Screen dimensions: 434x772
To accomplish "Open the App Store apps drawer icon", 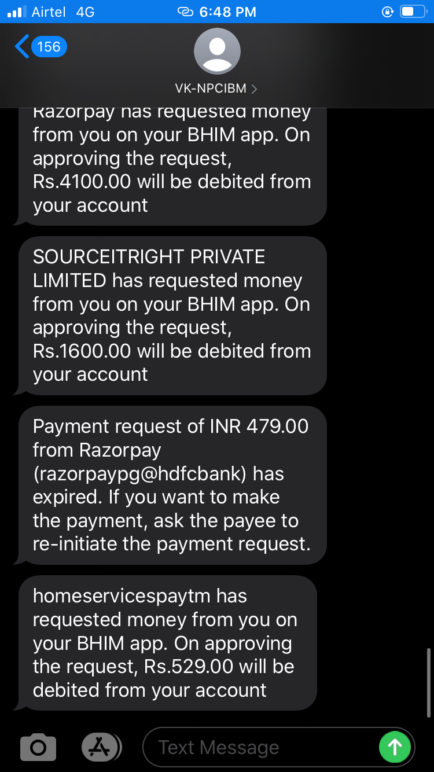I will [101, 747].
